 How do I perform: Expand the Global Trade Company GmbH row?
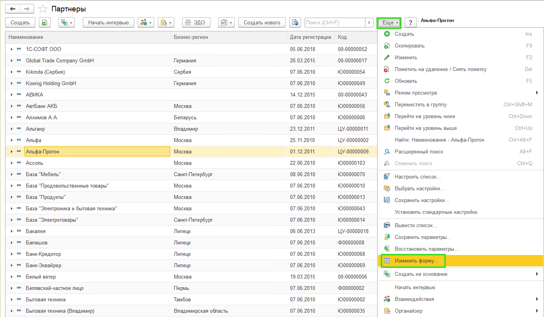pos(12,61)
